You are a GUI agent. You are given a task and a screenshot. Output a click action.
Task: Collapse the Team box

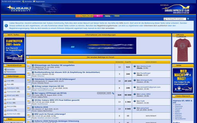coord(5,119)
